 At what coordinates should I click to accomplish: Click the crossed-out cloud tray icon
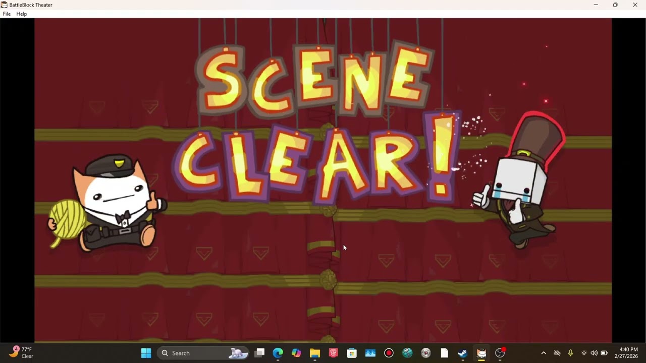pyautogui.click(x=557, y=353)
